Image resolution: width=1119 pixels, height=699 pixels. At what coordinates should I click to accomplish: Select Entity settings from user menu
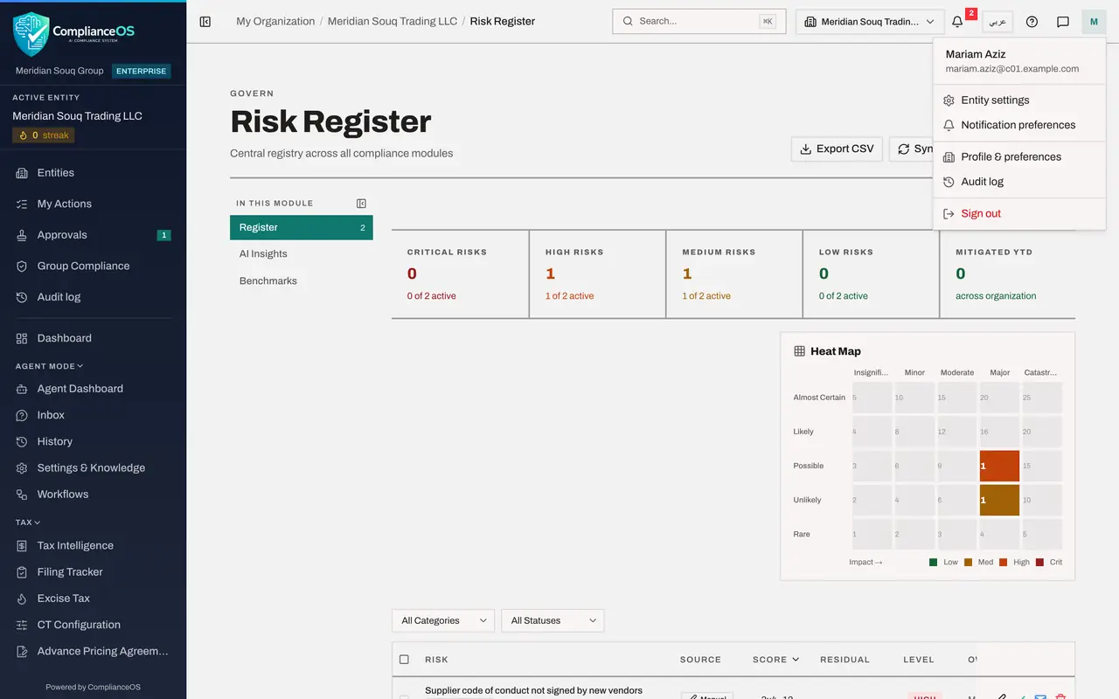tap(1019, 100)
